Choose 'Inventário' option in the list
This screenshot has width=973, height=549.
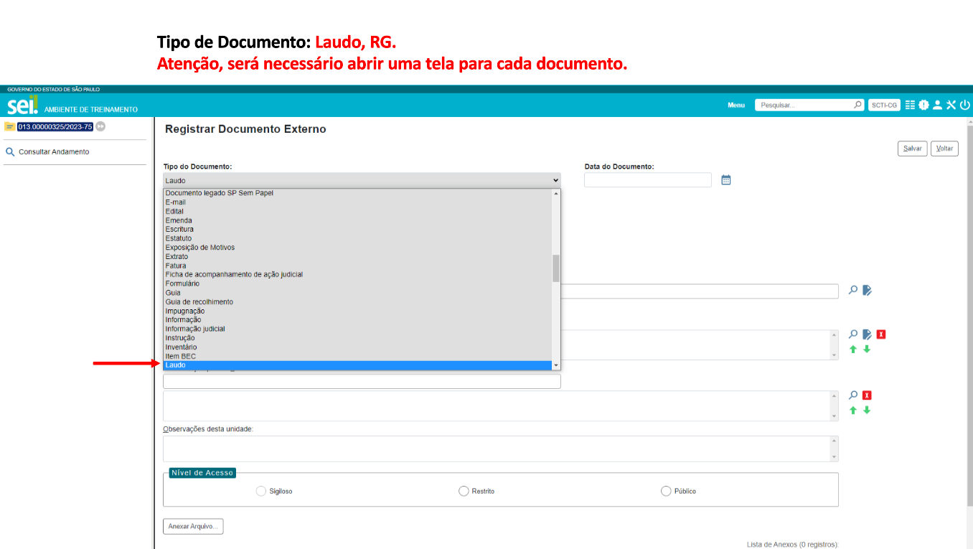click(x=357, y=347)
